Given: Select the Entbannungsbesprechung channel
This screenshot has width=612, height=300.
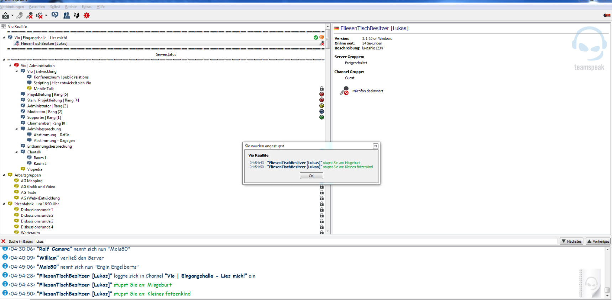Looking at the screenshot, I should 49,146.
